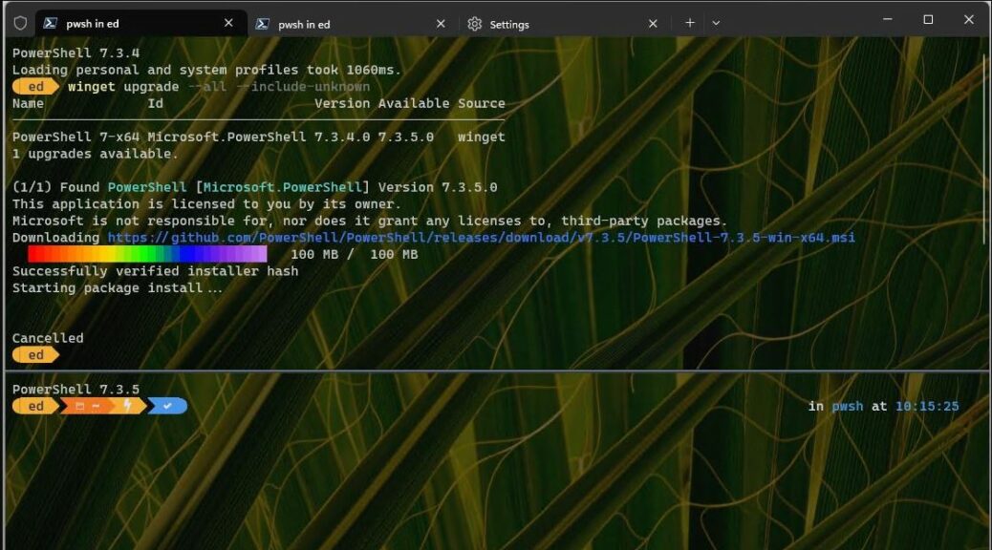Click the blue 'pwsh' label in the prompt
Screen dimensions: 992x550
point(847,405)
